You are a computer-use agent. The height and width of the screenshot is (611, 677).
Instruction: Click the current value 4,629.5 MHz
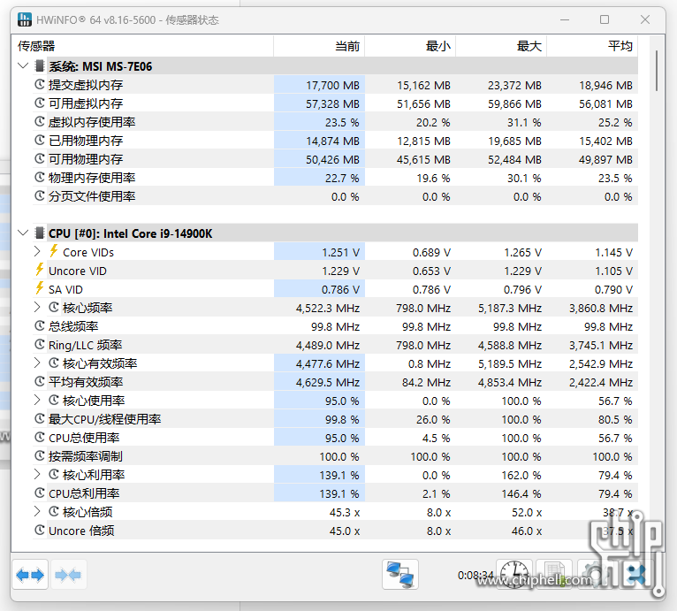328,382
